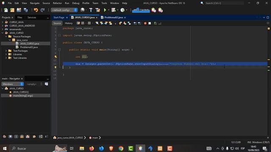Click the Undo arrow icon
The image size is (271, 152).
pos(36,10)
